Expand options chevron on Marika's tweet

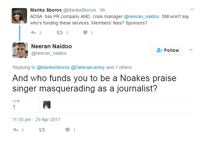click(191, 9)
